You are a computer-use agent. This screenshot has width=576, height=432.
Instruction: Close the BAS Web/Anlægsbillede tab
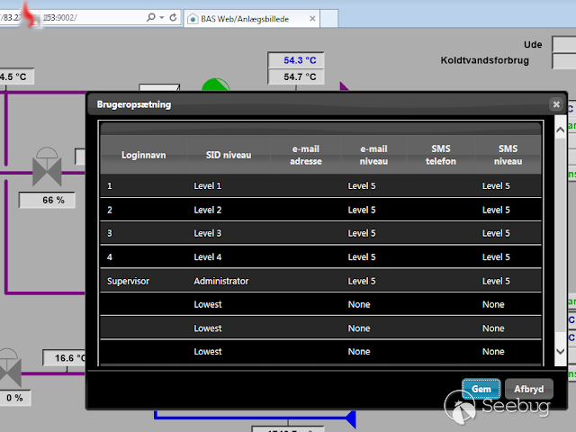[312, 18]
